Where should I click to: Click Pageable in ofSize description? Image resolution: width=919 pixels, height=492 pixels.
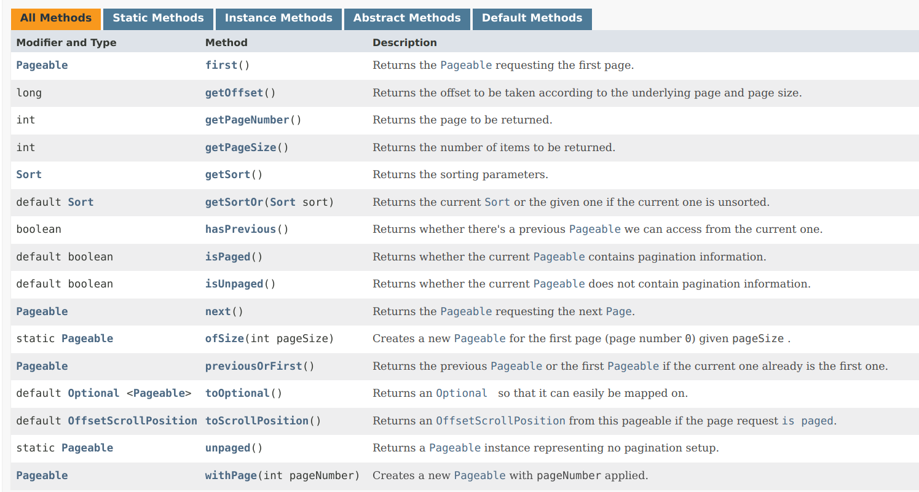click(x=480, y=338)
